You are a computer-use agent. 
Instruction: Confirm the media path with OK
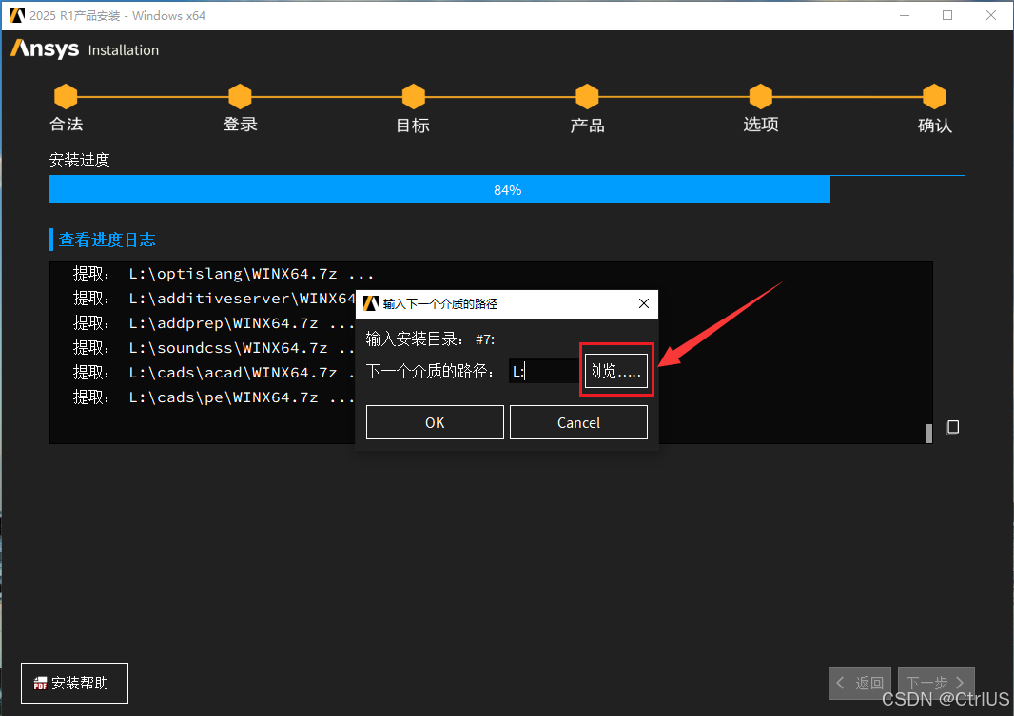[435, 422]
